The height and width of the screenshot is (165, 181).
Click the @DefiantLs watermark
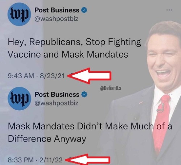click(110, 88)
